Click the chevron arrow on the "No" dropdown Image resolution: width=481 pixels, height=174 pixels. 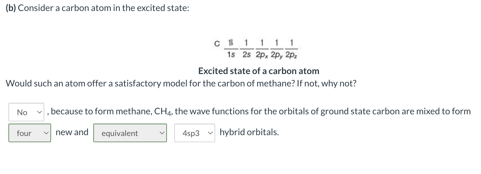coord(39,112)
